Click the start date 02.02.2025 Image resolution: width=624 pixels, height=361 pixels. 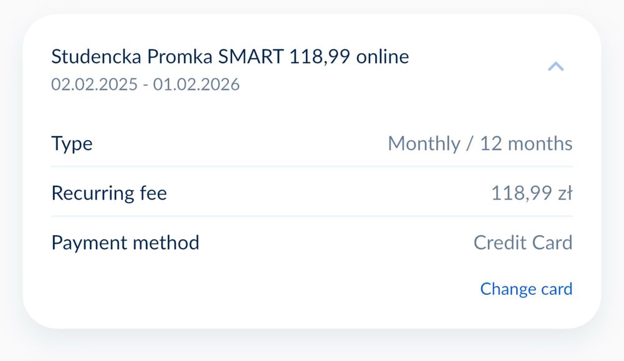pyautogui.click(x=94, y=85)
